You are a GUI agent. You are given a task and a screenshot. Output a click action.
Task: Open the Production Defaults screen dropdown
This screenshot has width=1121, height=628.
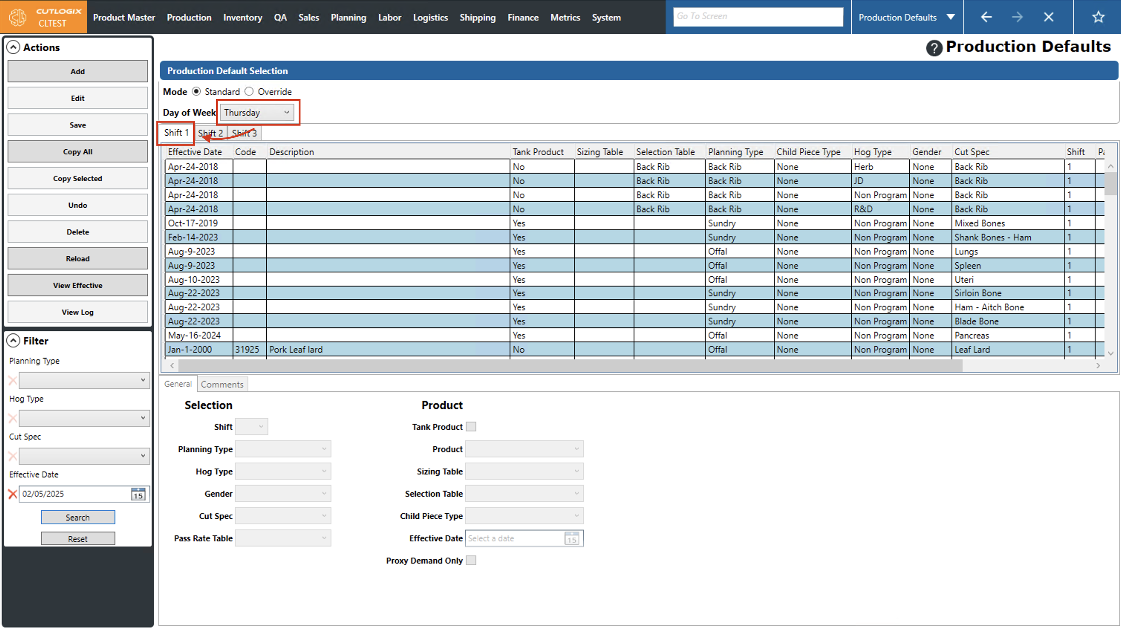click(x=951, y=17)
